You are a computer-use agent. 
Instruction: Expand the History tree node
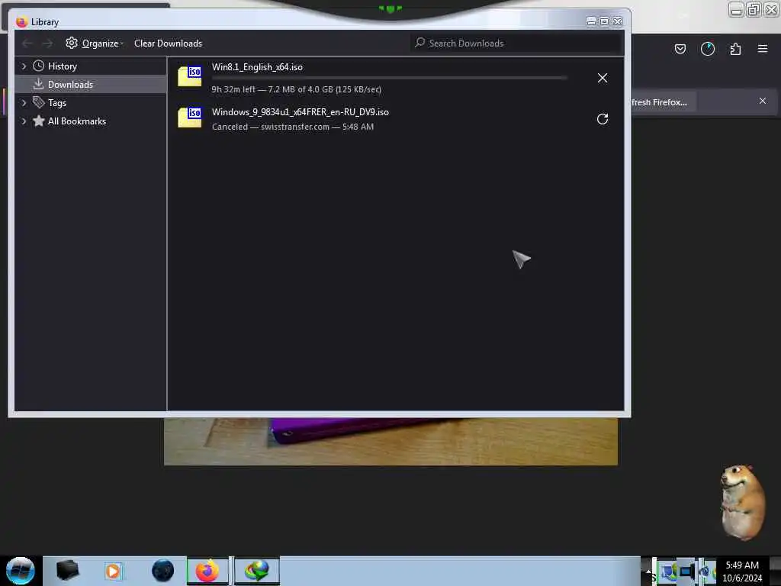click(x=24, y=66)
